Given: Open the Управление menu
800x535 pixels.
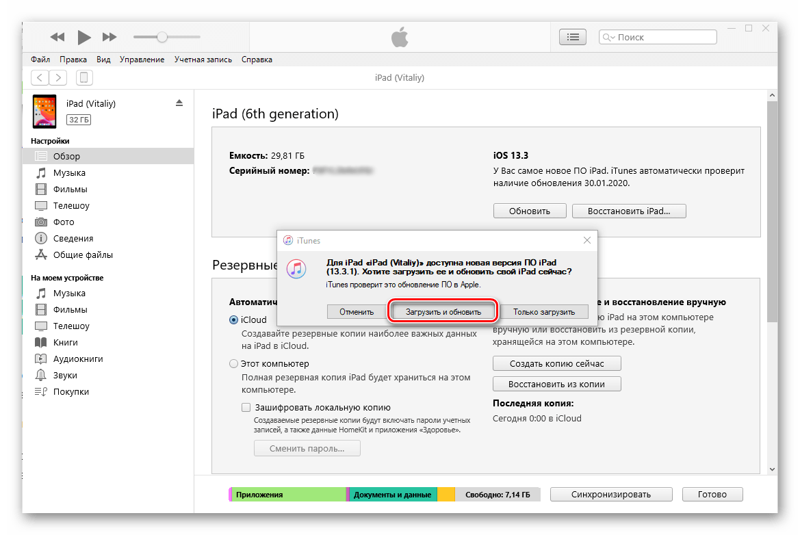Looking at the screenshot, I should coord(142,60).
